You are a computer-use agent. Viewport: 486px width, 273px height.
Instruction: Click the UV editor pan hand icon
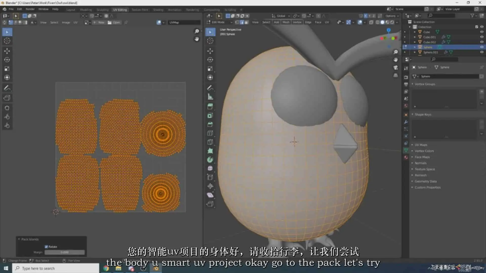point(197,39)
